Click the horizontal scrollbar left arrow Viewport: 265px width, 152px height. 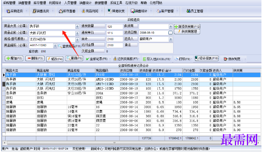click(x=4, y=143)
